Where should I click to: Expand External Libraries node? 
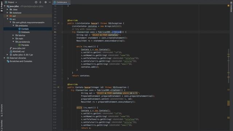click(x=4, y=58)
